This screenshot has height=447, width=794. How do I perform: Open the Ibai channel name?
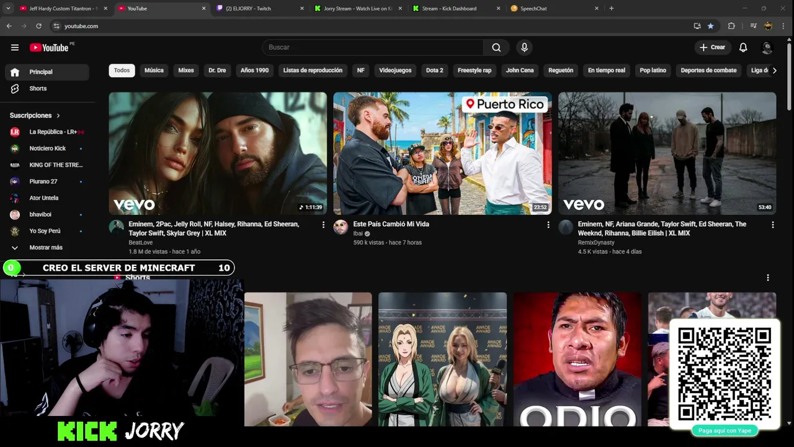pyautogui.click(x=358, y=233)
